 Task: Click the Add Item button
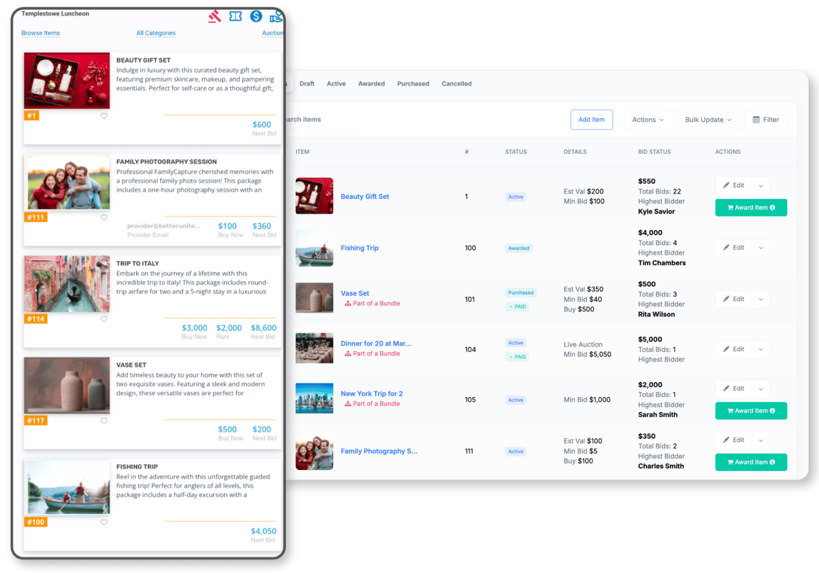591,120
